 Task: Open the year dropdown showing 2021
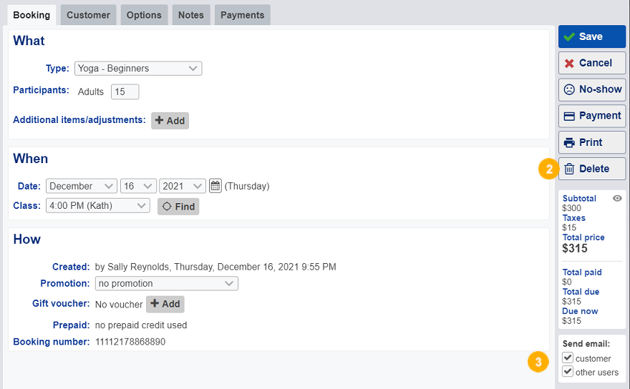point(183,186)
